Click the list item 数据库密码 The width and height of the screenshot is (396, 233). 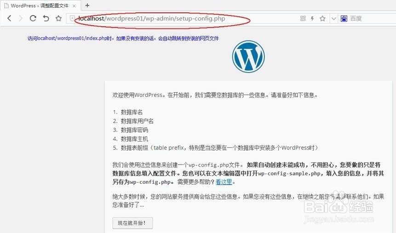(134, 130)
